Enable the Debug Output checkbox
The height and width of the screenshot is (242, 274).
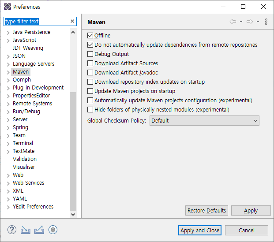pyautogui.click(x=90, y=54)
